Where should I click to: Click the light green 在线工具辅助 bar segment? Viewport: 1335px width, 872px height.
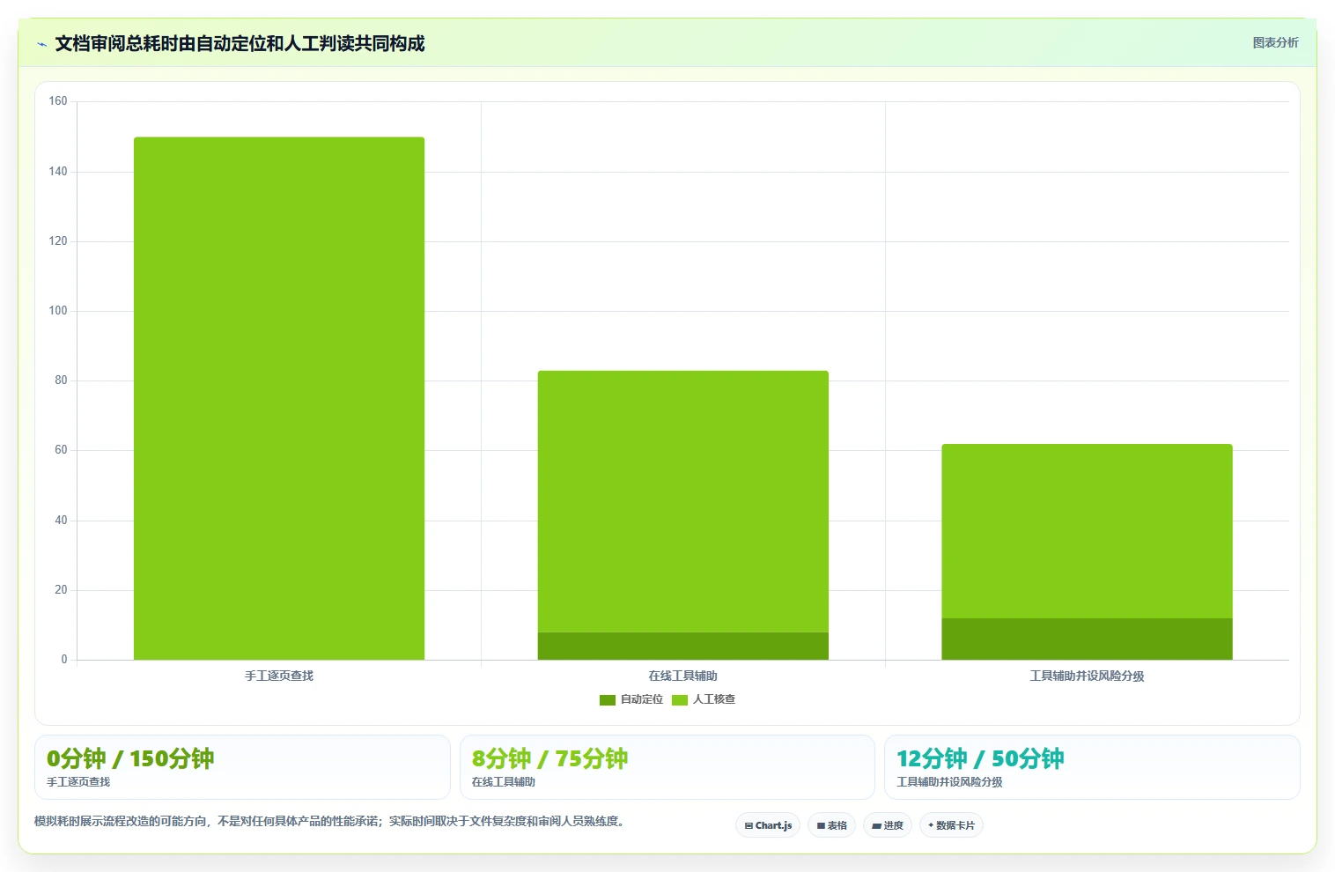682,501
